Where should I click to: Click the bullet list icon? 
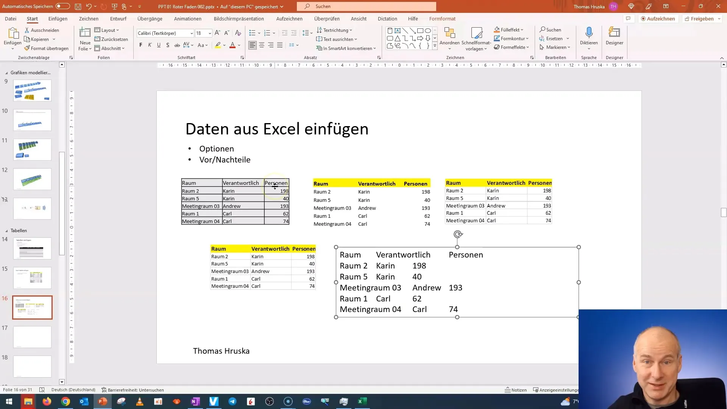coord(252,33)
